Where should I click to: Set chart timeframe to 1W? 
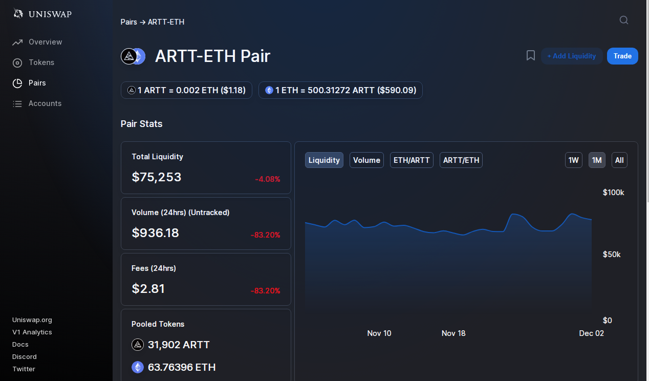(574, 160)
